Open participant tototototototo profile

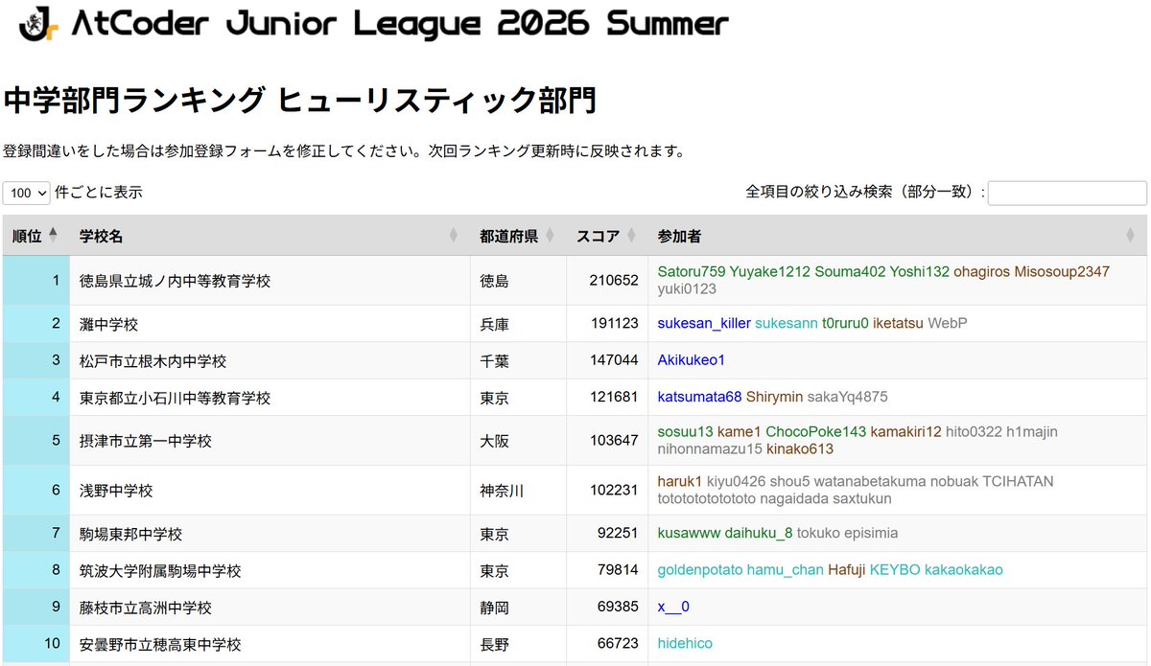click(707, 498)
